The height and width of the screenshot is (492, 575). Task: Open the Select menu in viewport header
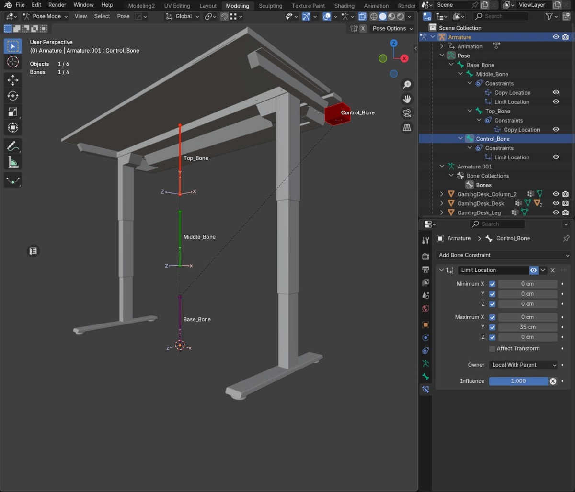102,16
